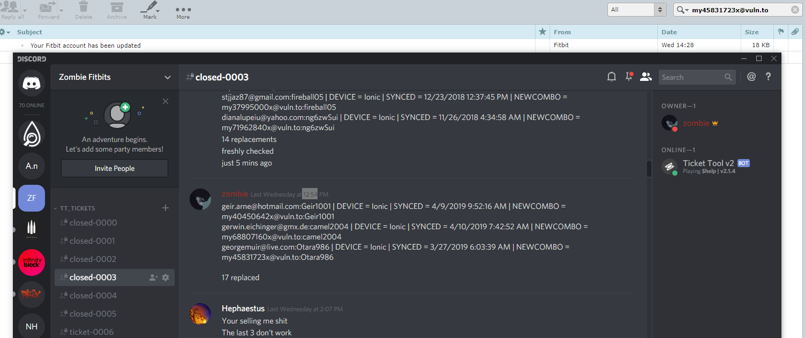Select the white flame-magnifier server icon

(x=32, y=134)
